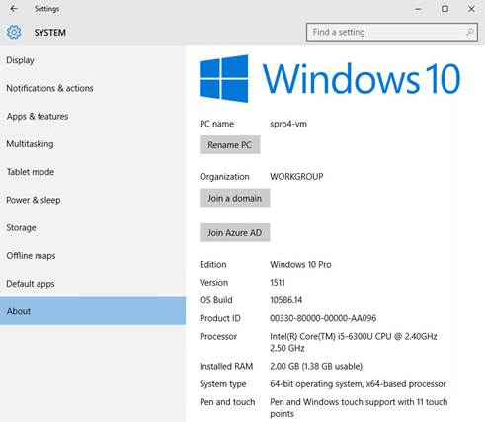
Task: Click the edition value Windows 10 Pro
Action: [x=300, y=264]
